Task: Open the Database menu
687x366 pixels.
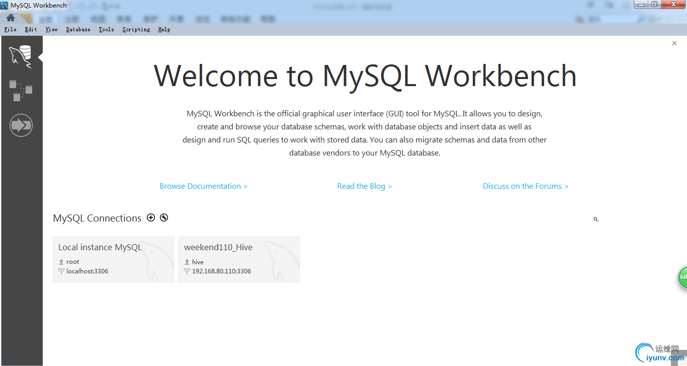Action: click(78, 30)
